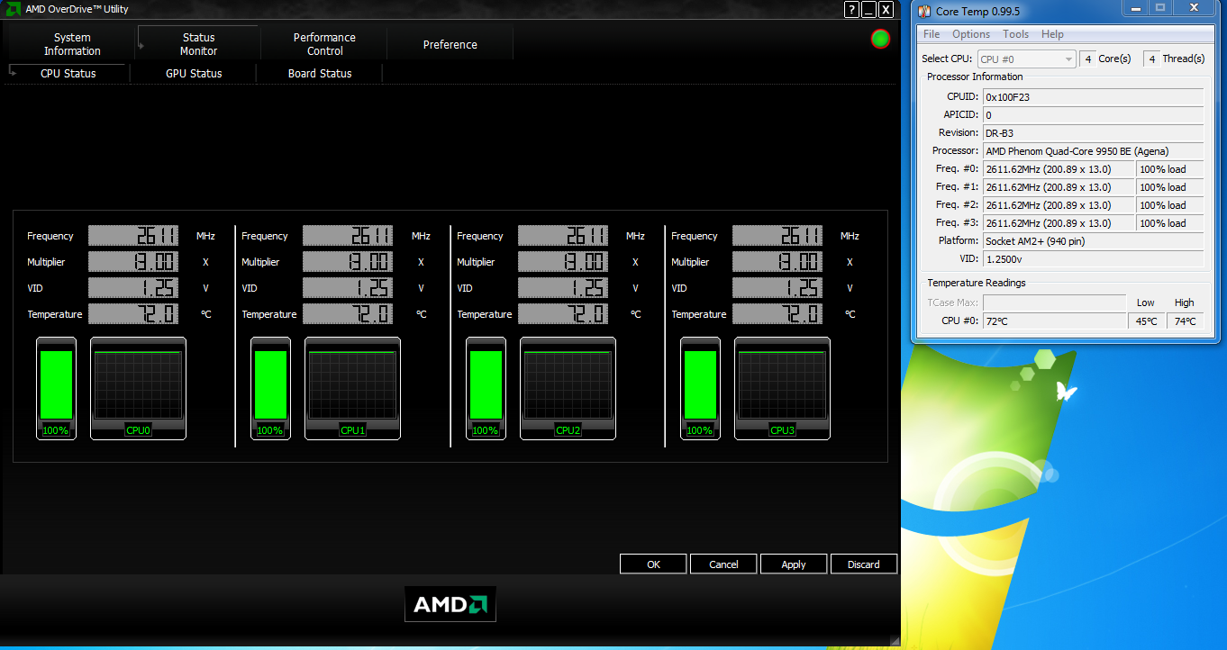Click the Thread(s) count box
Viewport: 1227px width, 650px height.
point(1151,59)
